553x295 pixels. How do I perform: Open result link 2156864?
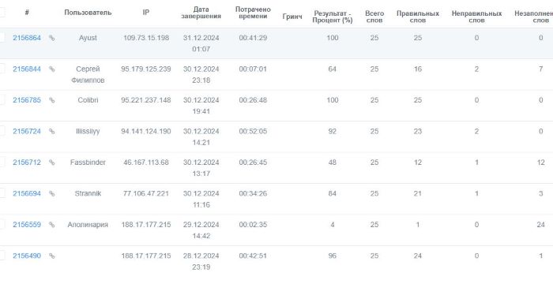click(27, 38)
